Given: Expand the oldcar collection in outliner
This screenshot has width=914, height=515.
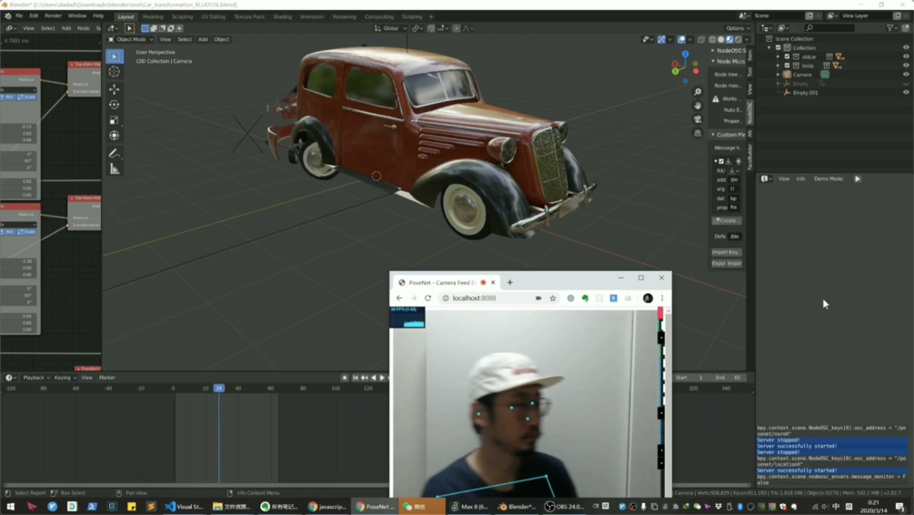Looking at the screenshot, I should 778,56.
